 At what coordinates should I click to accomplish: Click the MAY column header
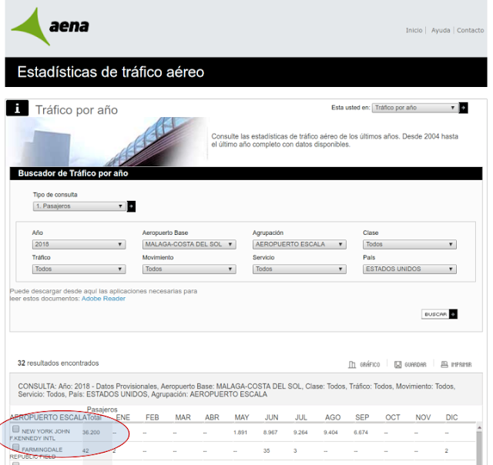pos(242,417)
